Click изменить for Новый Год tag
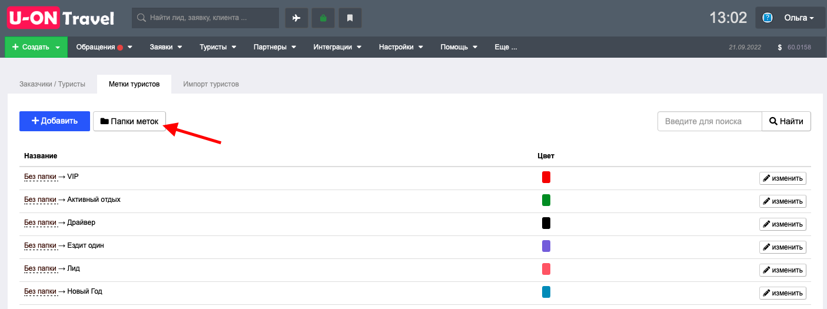This screenshot has height=309, width=827. tap(782, 293)
